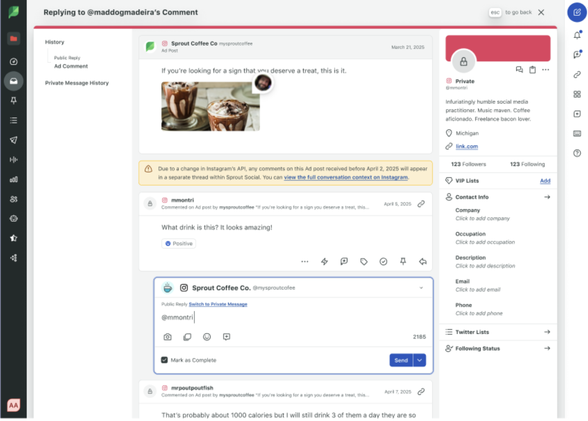The height and width of the screenshot is (421, 588).
Task: Open conversation icon in profile card
Action: pyautogui.click(x=519, y=70)
